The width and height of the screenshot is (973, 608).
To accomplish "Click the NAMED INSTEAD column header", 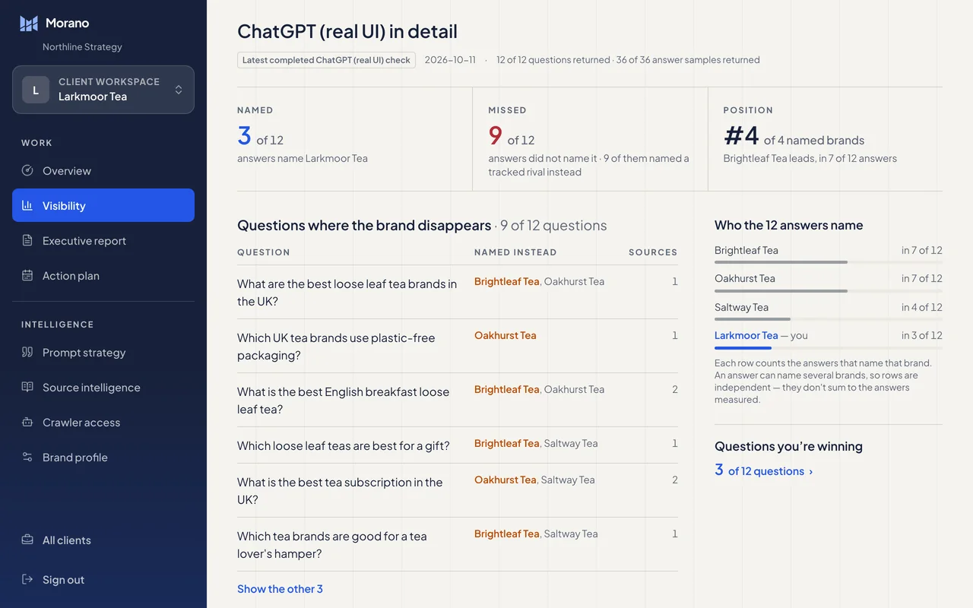I will click(x=515, y=252).
